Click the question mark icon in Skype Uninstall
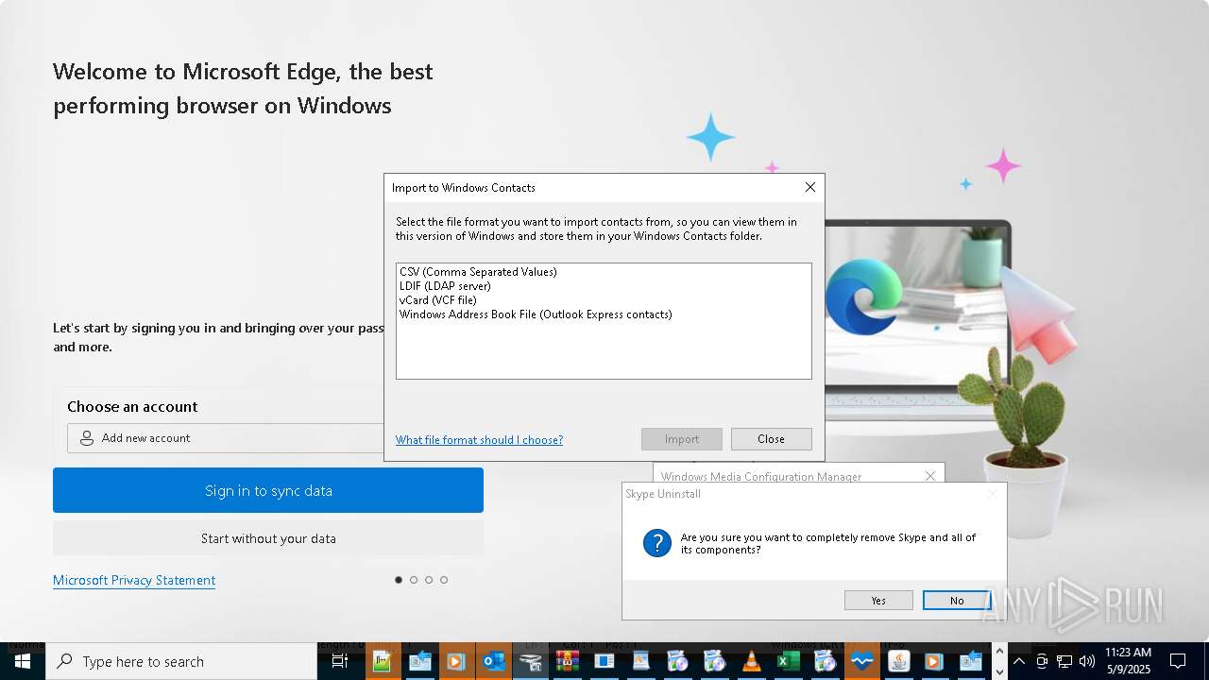Image resolution: width=1209 pixels, height=680 pixels. (657, 543)
